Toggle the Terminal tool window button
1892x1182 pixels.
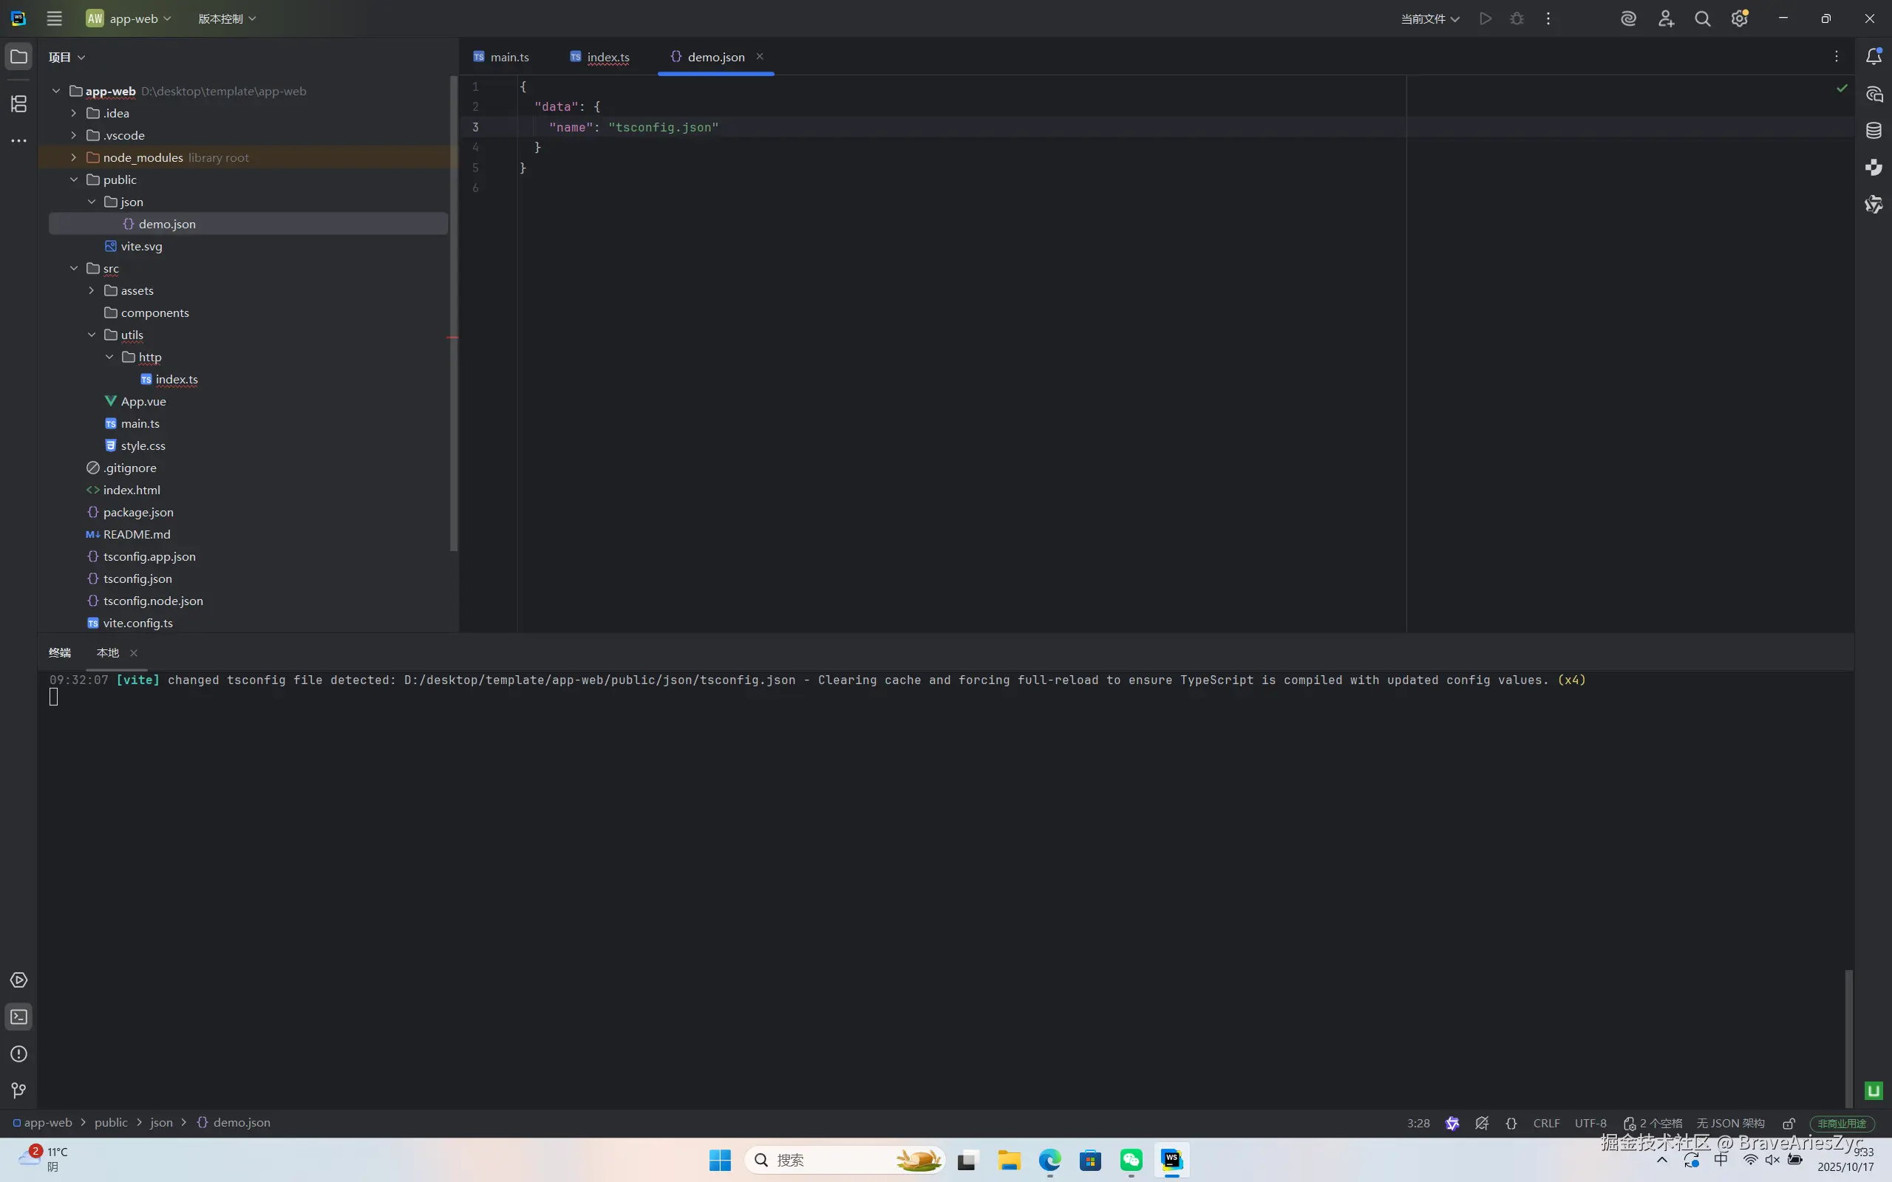(18, 1017)
